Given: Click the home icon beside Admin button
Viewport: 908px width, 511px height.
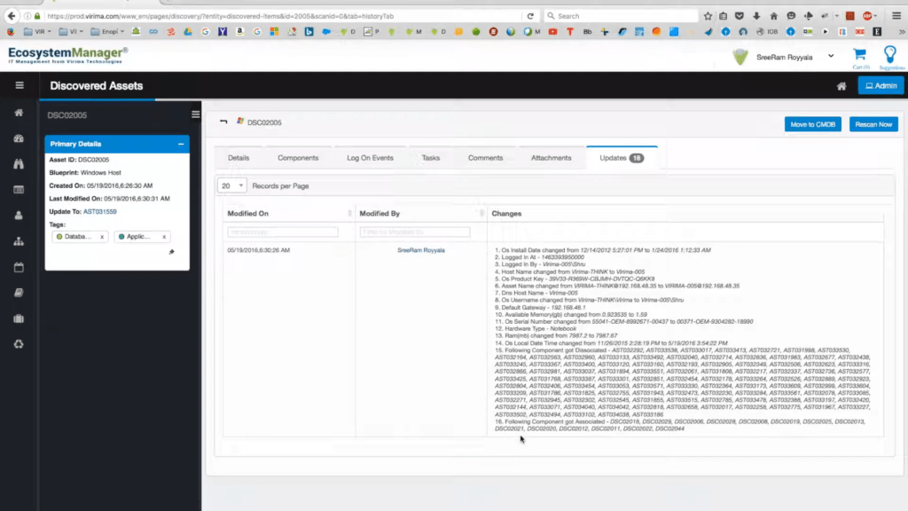Looking at the screenshot, I should [841, 86].
